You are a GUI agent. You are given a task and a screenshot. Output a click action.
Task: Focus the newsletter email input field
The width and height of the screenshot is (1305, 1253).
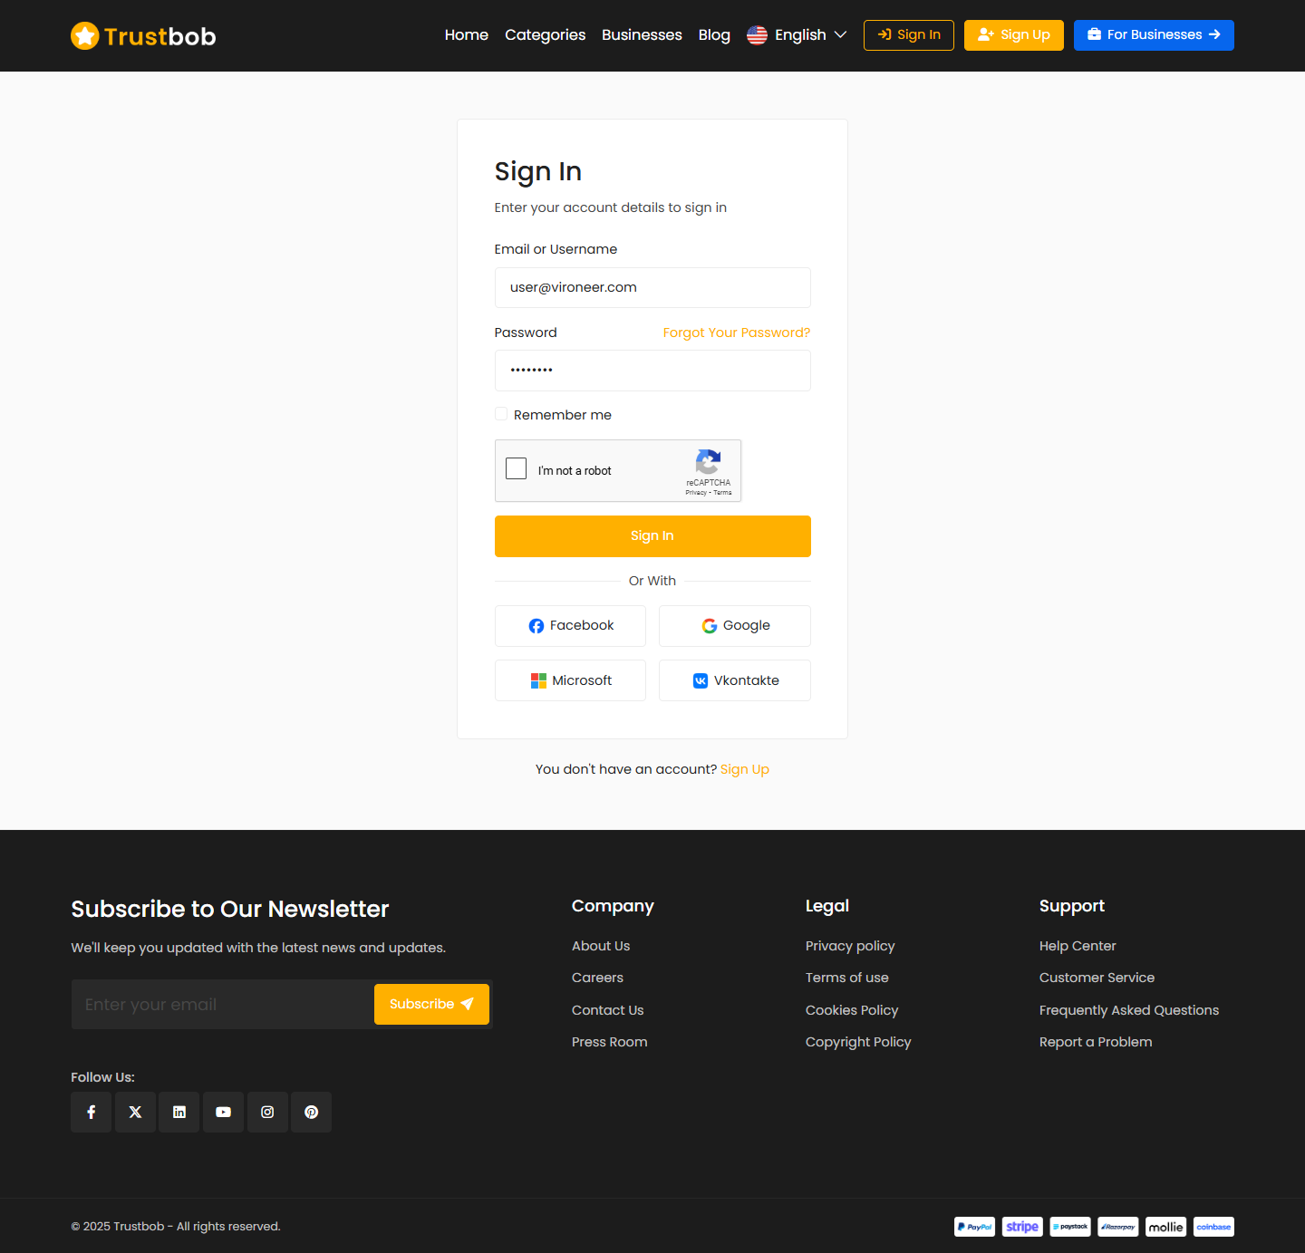tap(223, 1005)
